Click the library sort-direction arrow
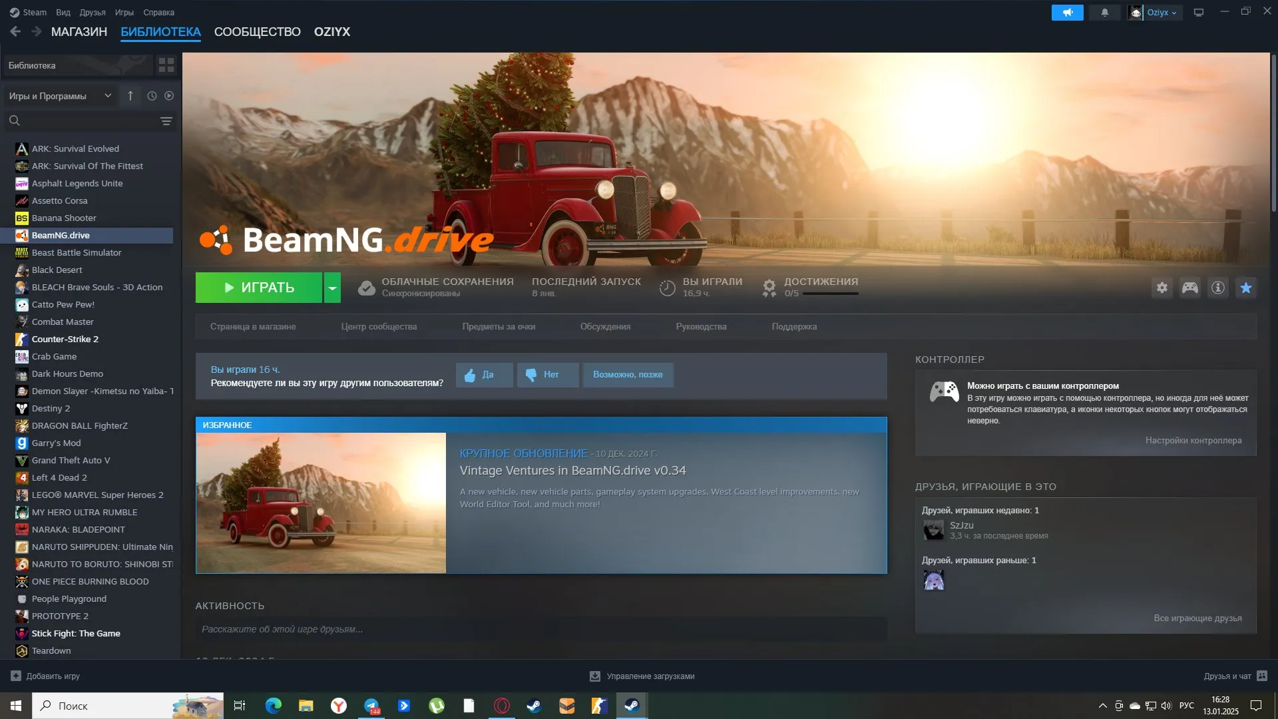The image size is (1278, 719). click(130, 96)
